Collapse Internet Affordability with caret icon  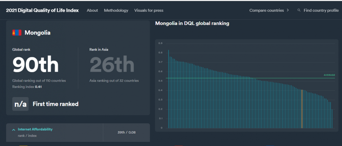[x=14, y=130]
